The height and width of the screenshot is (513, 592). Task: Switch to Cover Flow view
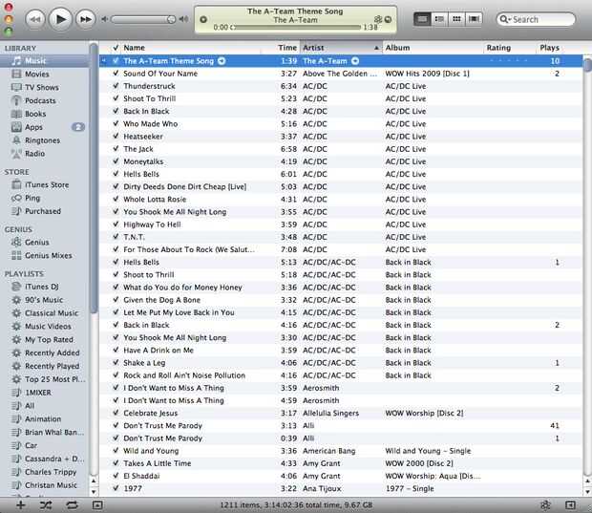(x=474, y=19)
